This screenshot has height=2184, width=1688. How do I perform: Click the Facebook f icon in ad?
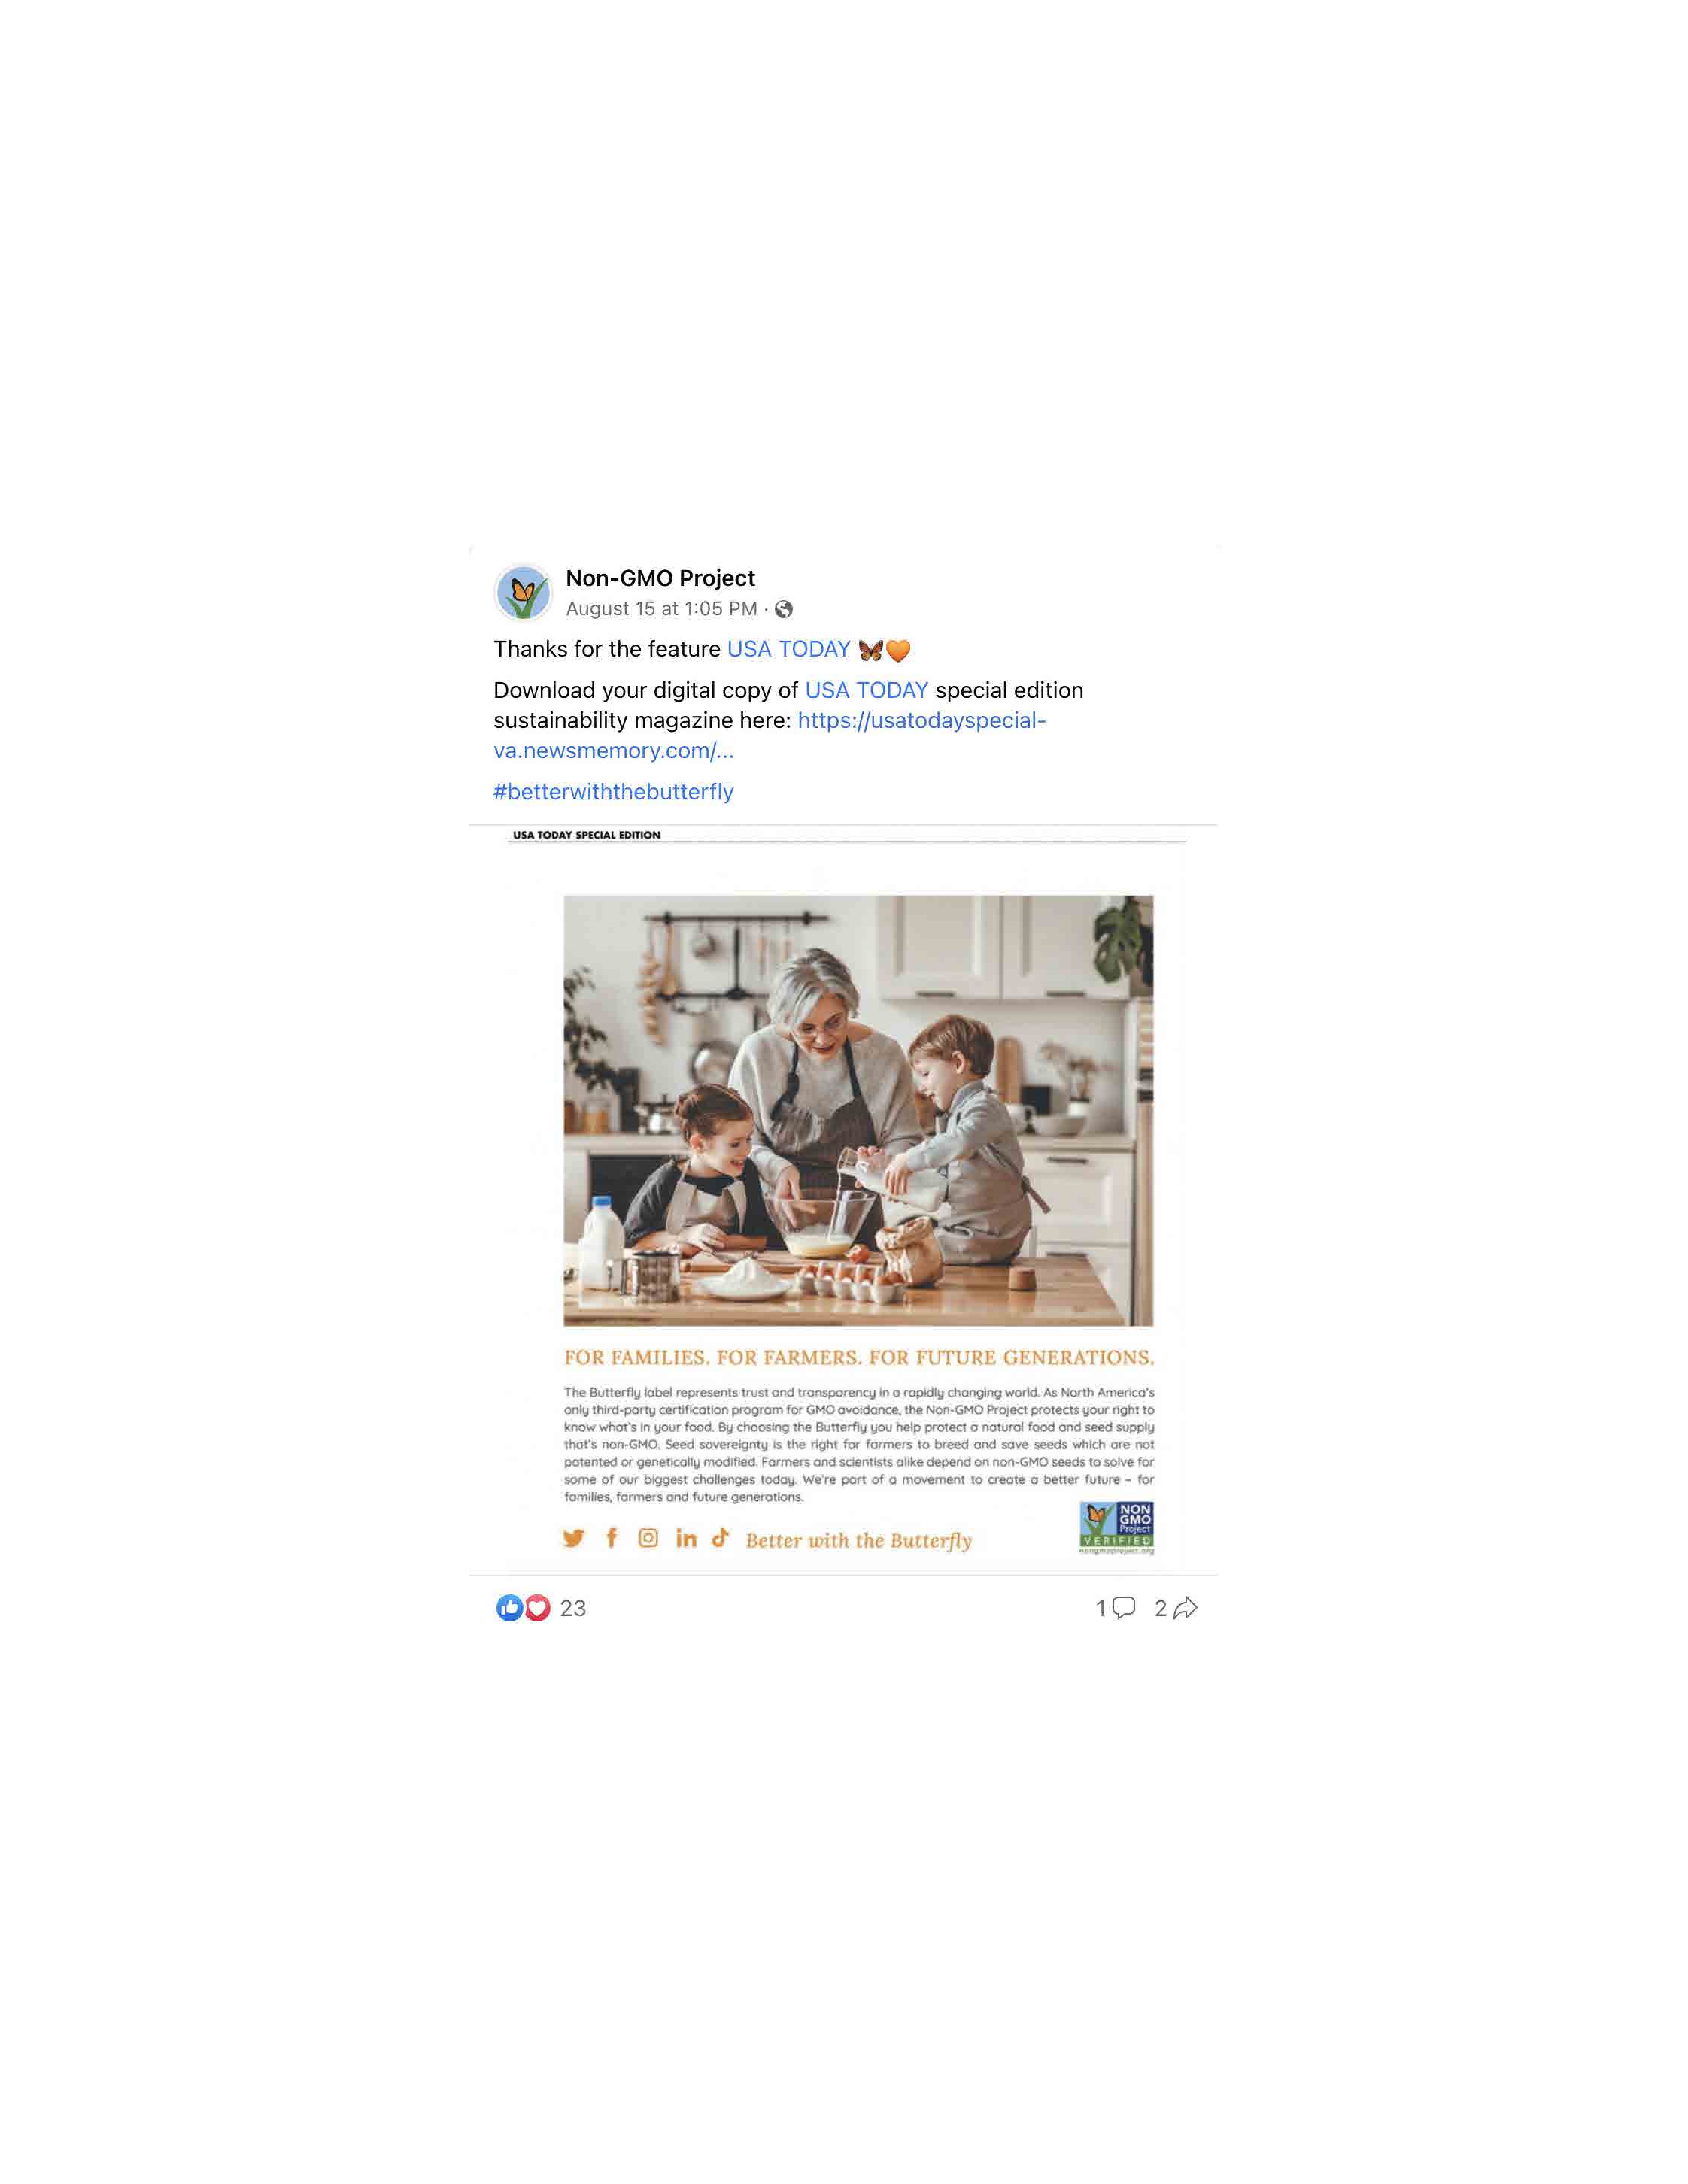[x=612, y=1538]
